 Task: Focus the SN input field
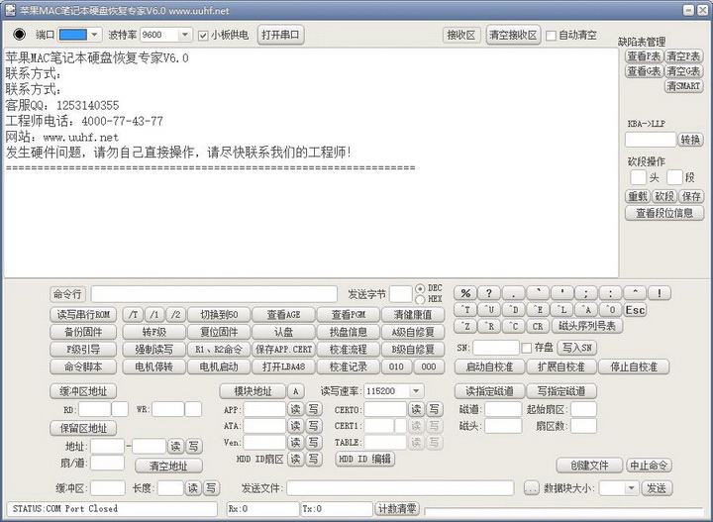pyautogui.click(x=496, y=348)
